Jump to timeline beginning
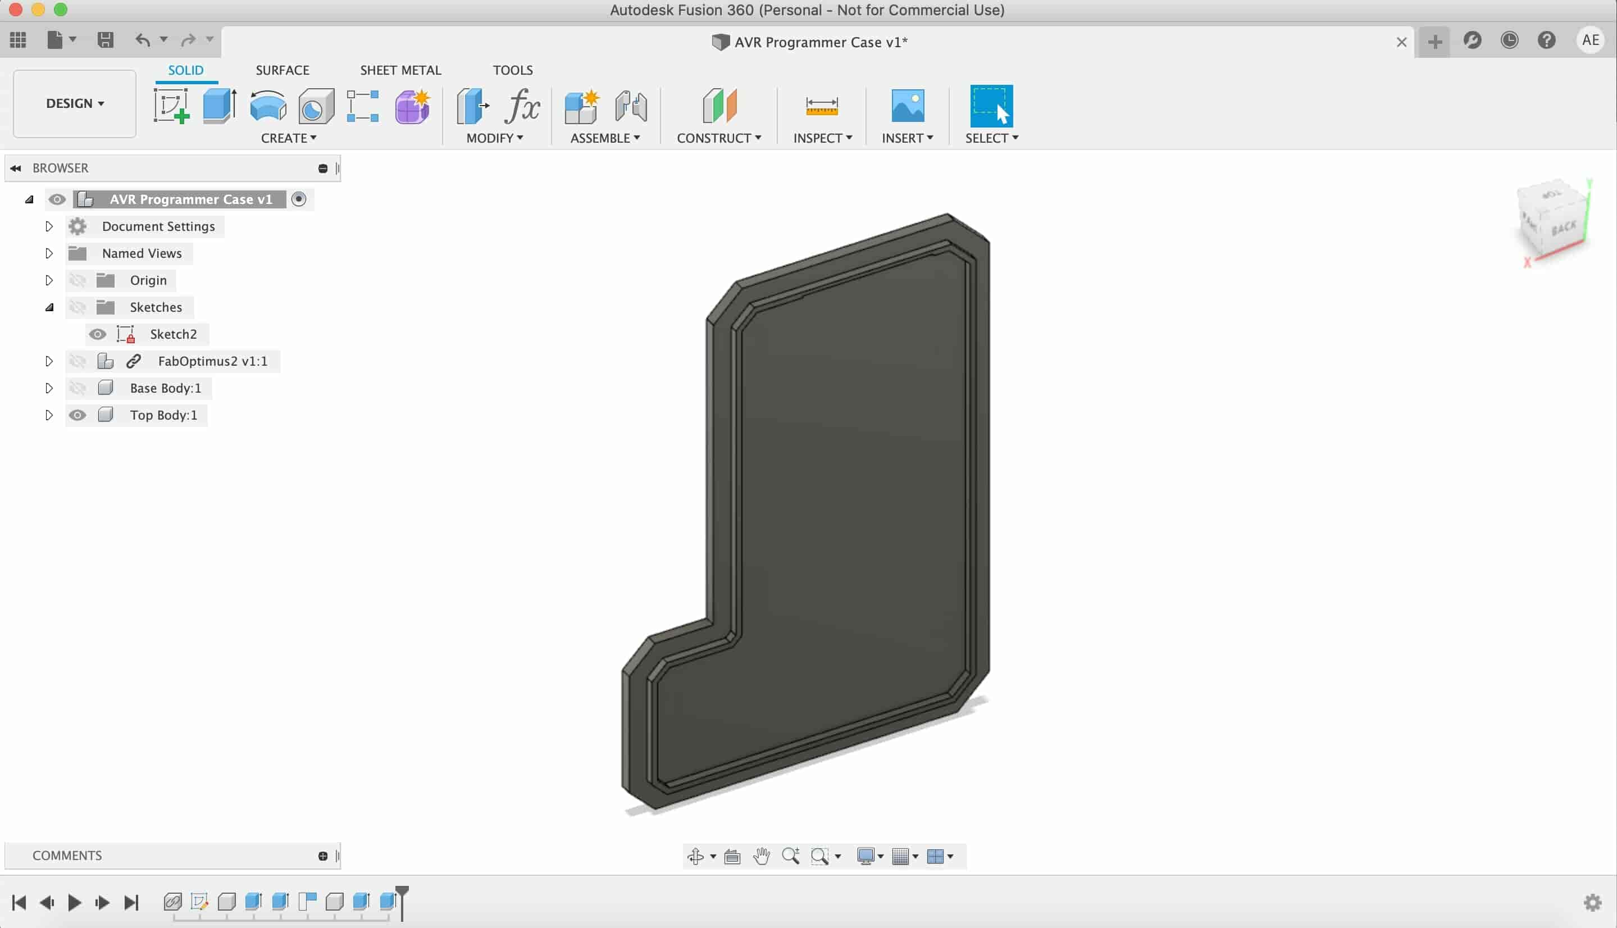 tap(19, 903)
